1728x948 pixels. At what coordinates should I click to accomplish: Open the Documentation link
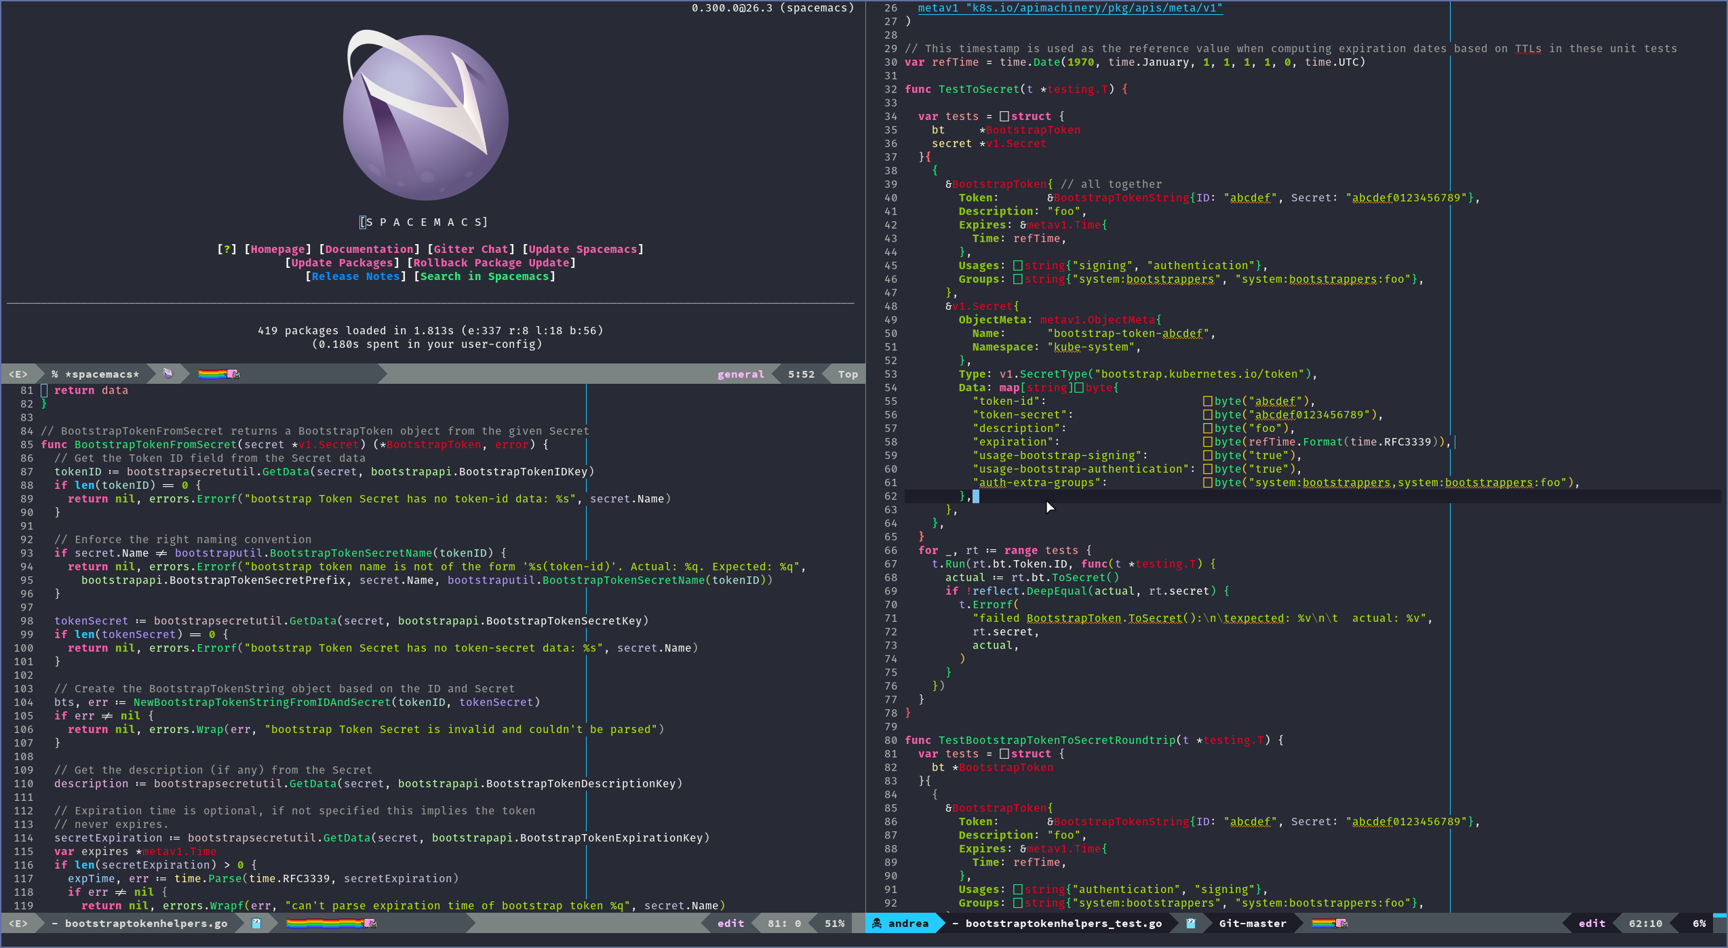(369, 249)
